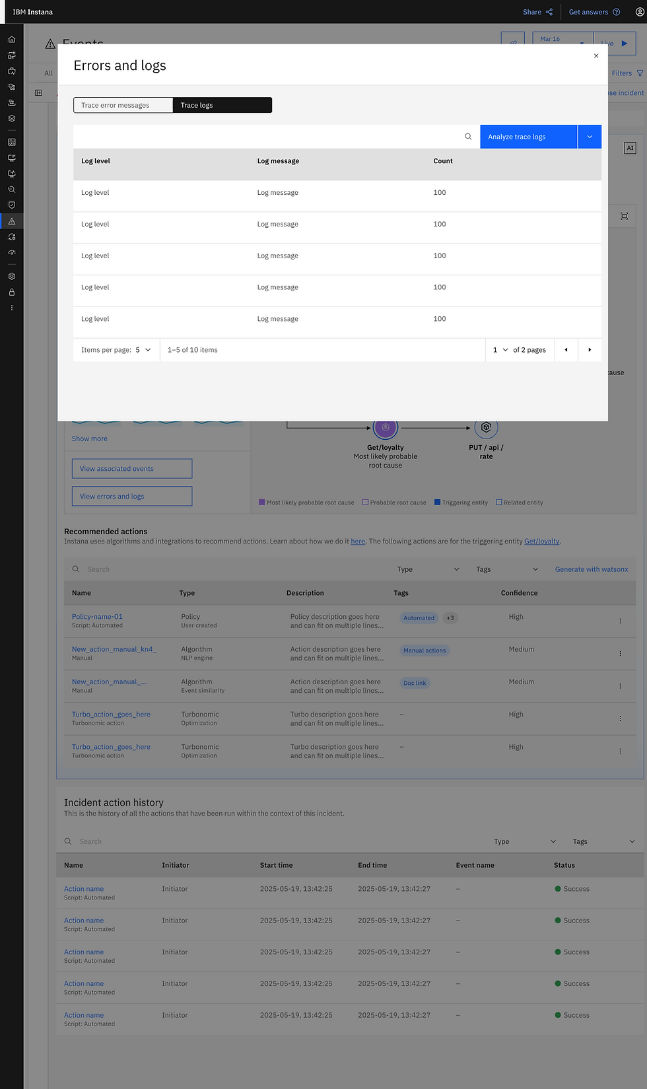Click the All tab behind the dialog
The width and height of the screenshot is (647, 1089).
click(x=48, y=73)
